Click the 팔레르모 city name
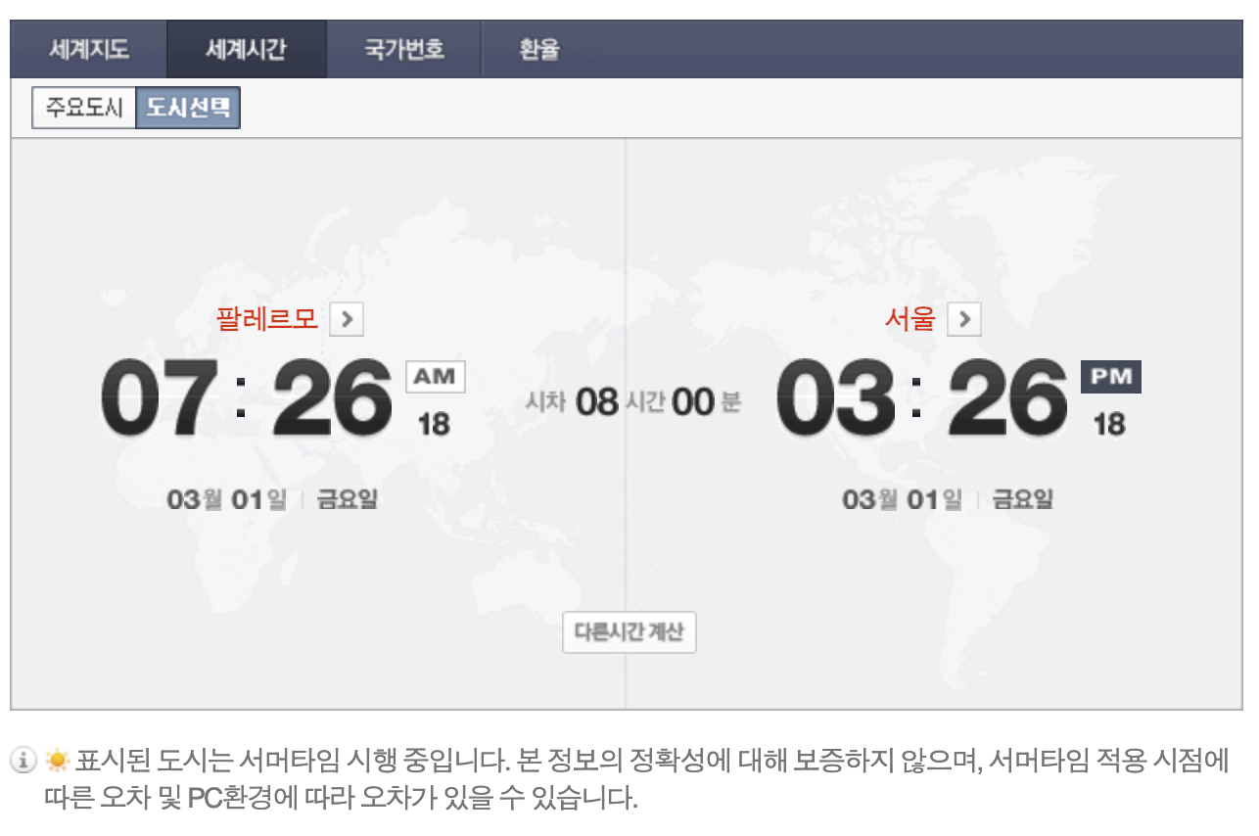Screen dimensions: 1259x836 [x=267, y=319]
